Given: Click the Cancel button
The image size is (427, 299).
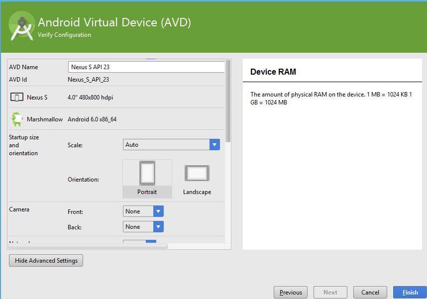Looking at the screenshot, I should coord(370,292).
